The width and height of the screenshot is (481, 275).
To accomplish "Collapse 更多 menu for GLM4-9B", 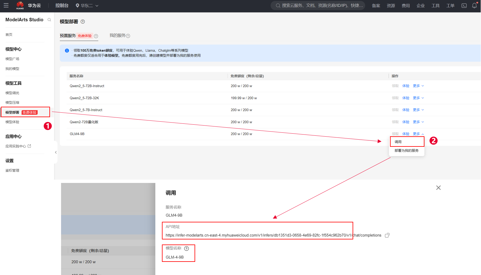I will click(x=418, y=134).
